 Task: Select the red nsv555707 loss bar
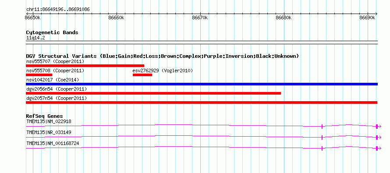click(x=85, y=66)
